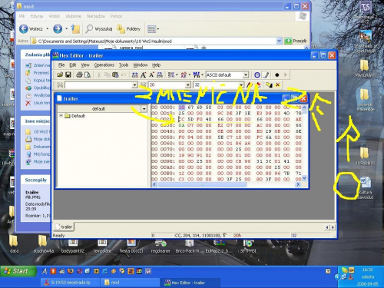Open Print Preview from the toolbar
384x288 pixels.
(x=88, y=74)
